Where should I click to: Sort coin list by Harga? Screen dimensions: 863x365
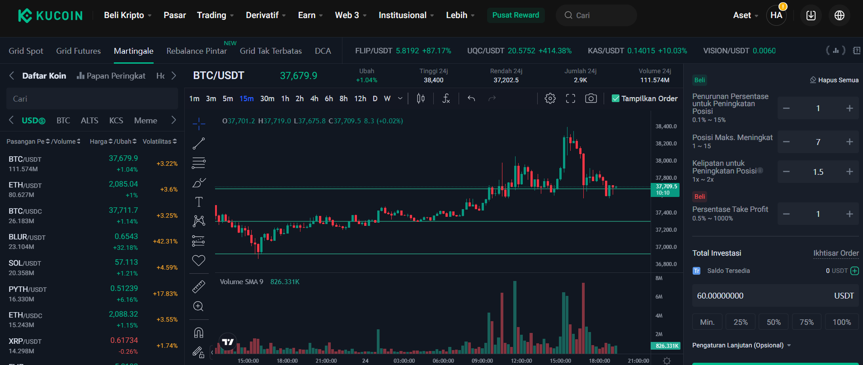coord(101,141)
